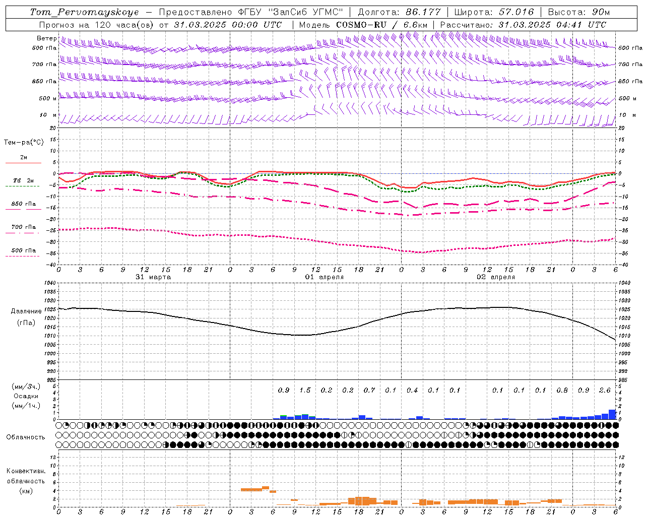Select the text 'Предоставлено ФГБУ "ЗапСиб УГМС"'

(x=251, y=12)
